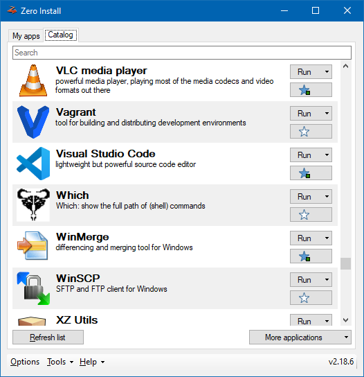Image resolution: width=364 pixels, height=377 pixels.
Task: Click the VLC media player title text
Action: tap(101, 71)
